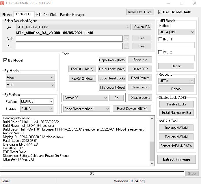The width and height of the screenshot is (201, 184).
Task: Browse for PL file with ellipsis button
Action: pos(126,46)
